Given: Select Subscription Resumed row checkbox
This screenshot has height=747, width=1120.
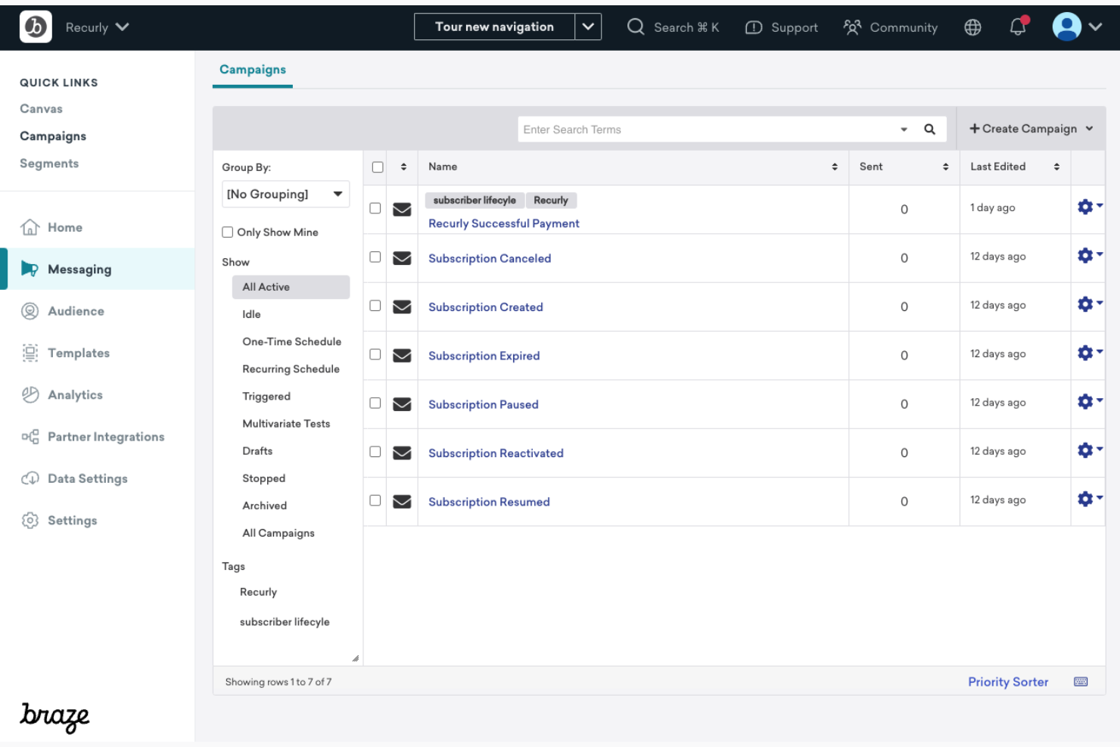Looking at the screenshot, I should (x=375, y=500).
